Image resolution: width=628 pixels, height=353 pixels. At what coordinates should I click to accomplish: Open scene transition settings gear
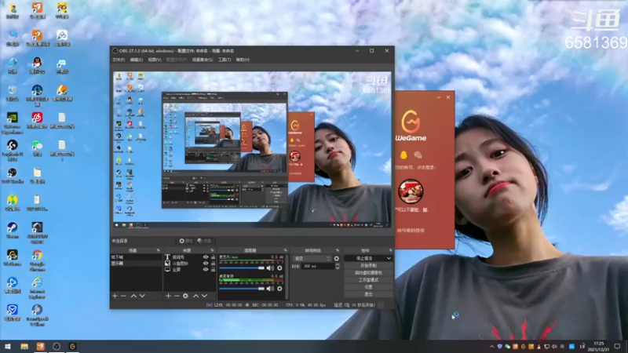click(337, 259)
